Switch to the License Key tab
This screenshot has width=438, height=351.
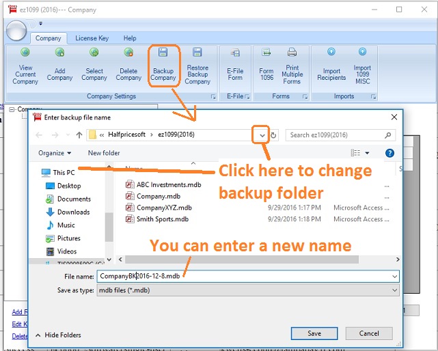pos(92,38)
